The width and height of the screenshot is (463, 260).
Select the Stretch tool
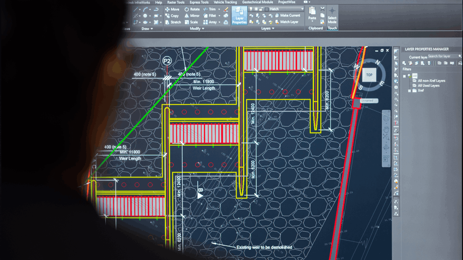pyautogui.click(x=173, y=22)
